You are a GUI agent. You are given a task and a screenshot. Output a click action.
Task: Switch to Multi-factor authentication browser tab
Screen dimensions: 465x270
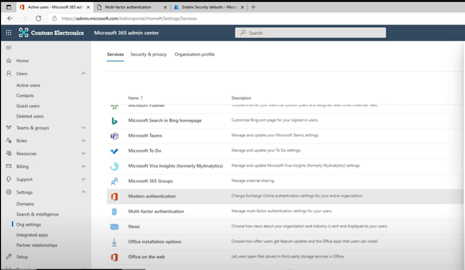[x=132, y=7]
